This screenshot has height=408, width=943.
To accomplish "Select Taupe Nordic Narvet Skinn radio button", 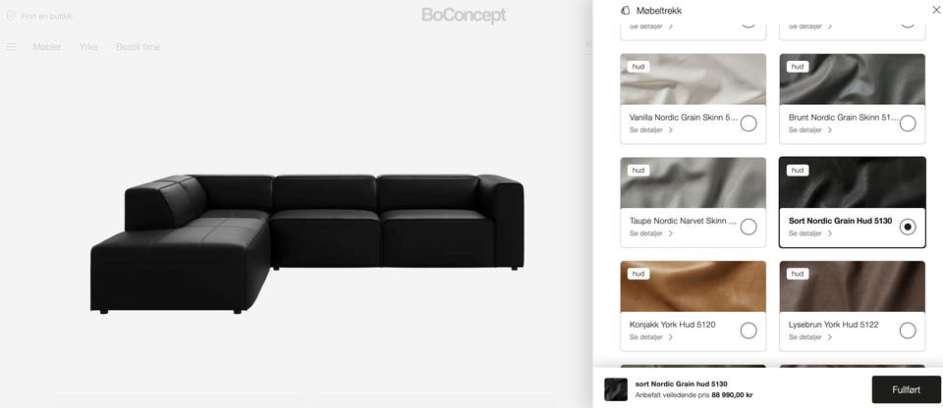I will point(749,228).
